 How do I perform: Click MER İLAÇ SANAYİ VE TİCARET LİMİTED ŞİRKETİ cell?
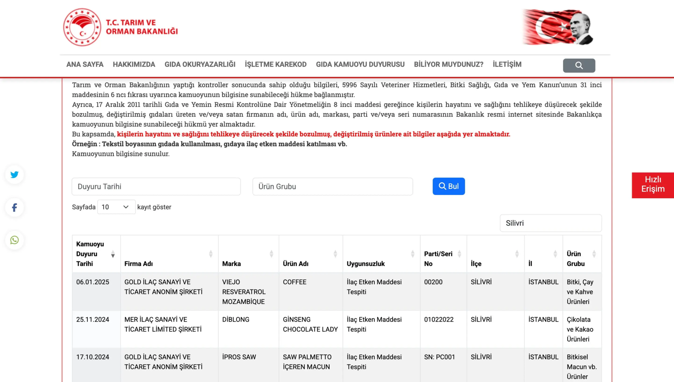point(169,329)
